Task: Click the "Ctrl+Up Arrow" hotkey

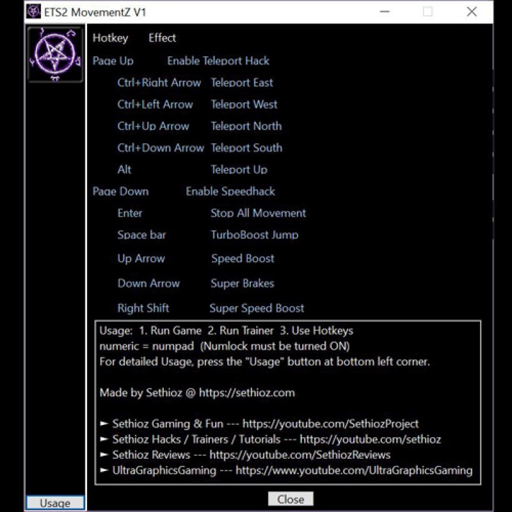Action: [x=153, y=126]
